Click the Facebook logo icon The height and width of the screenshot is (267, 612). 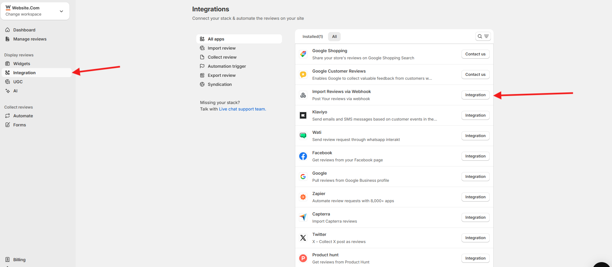coord(303,156)
